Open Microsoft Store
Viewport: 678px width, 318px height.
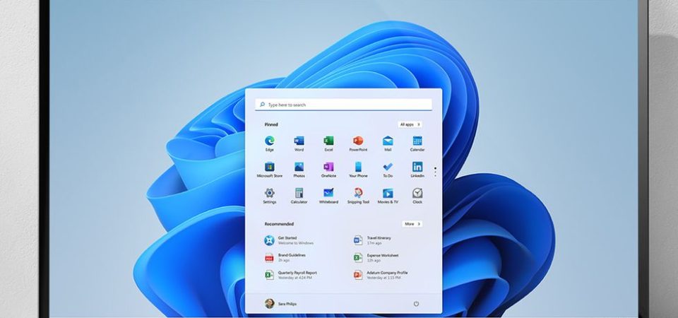coord(269,167)
